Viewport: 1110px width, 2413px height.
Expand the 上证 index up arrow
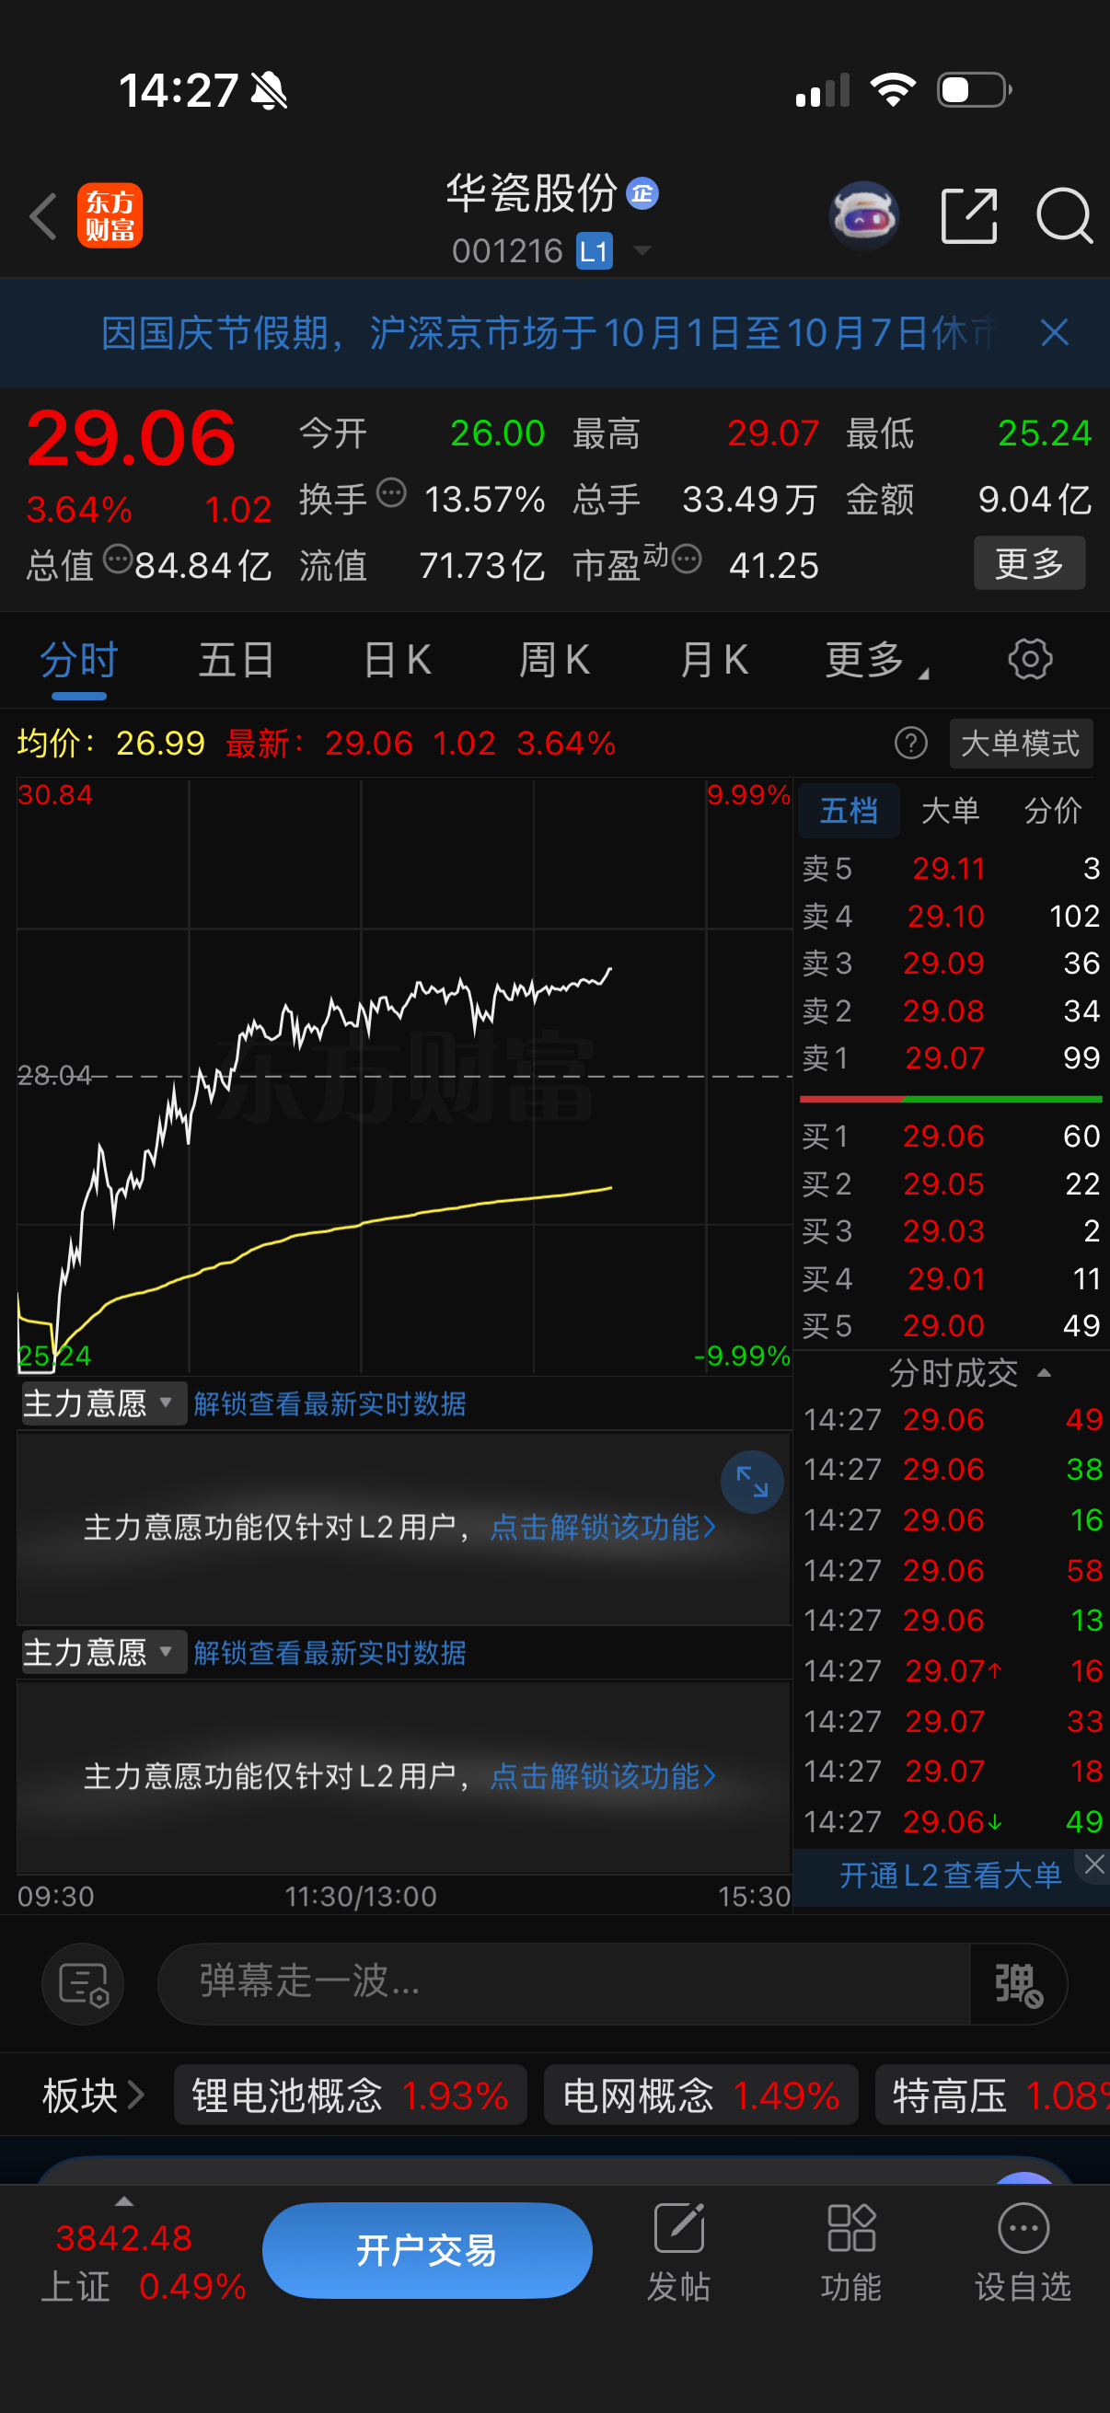coord(123,2201)
